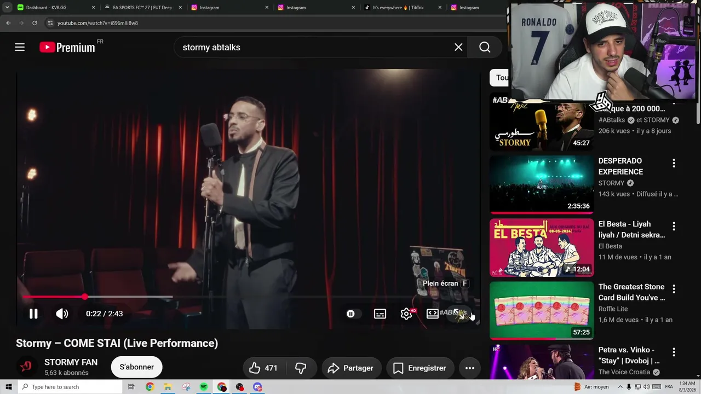Open options for El Besta video
Image resolution: width=701 pixels, height=394 pixels.
point(674,226)
